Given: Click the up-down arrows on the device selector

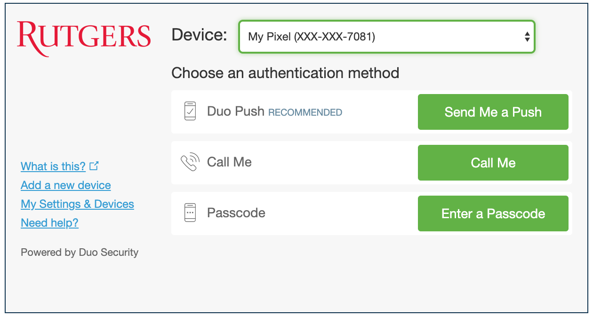Looking at the screenshot, I should pyautogui.click(x=527, y=37).
